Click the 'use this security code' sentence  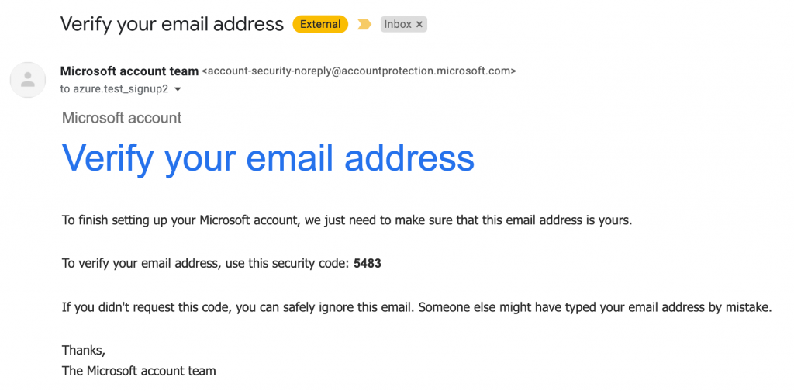click(x=221, y=264)
